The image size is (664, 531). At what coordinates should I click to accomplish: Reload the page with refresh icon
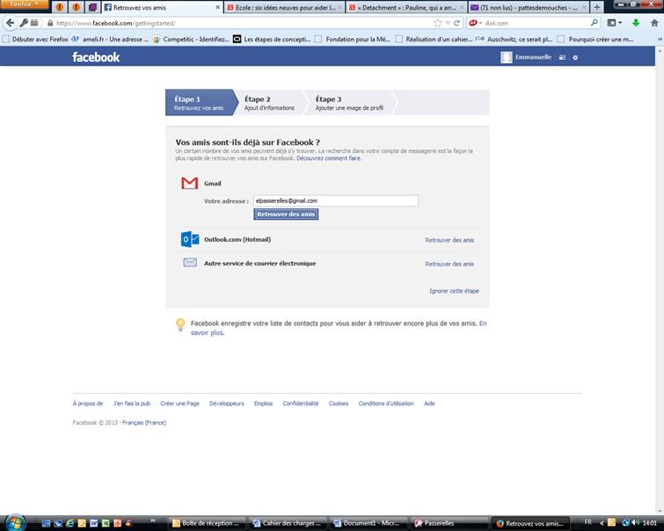(x=456, y=23)
